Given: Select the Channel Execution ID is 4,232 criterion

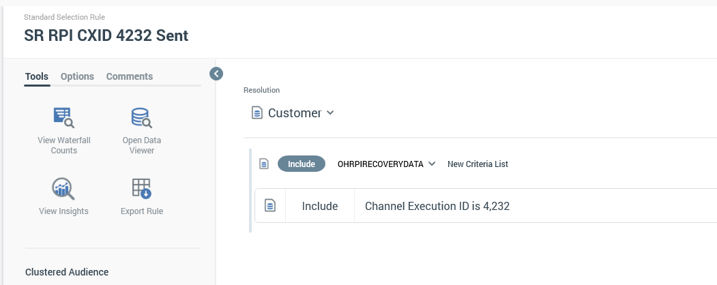Looking at the screenshot, I should coord(437,206).
